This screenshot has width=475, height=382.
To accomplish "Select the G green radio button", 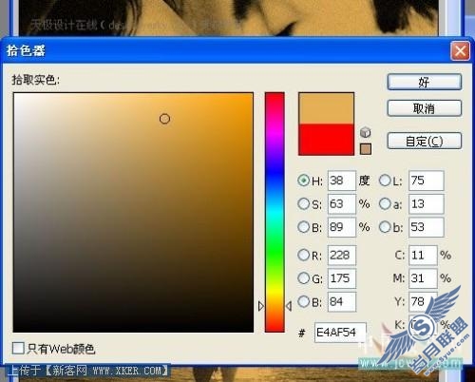I will tap(303, 278).
